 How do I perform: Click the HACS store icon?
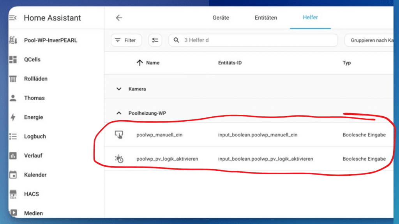tap(13, 194)
